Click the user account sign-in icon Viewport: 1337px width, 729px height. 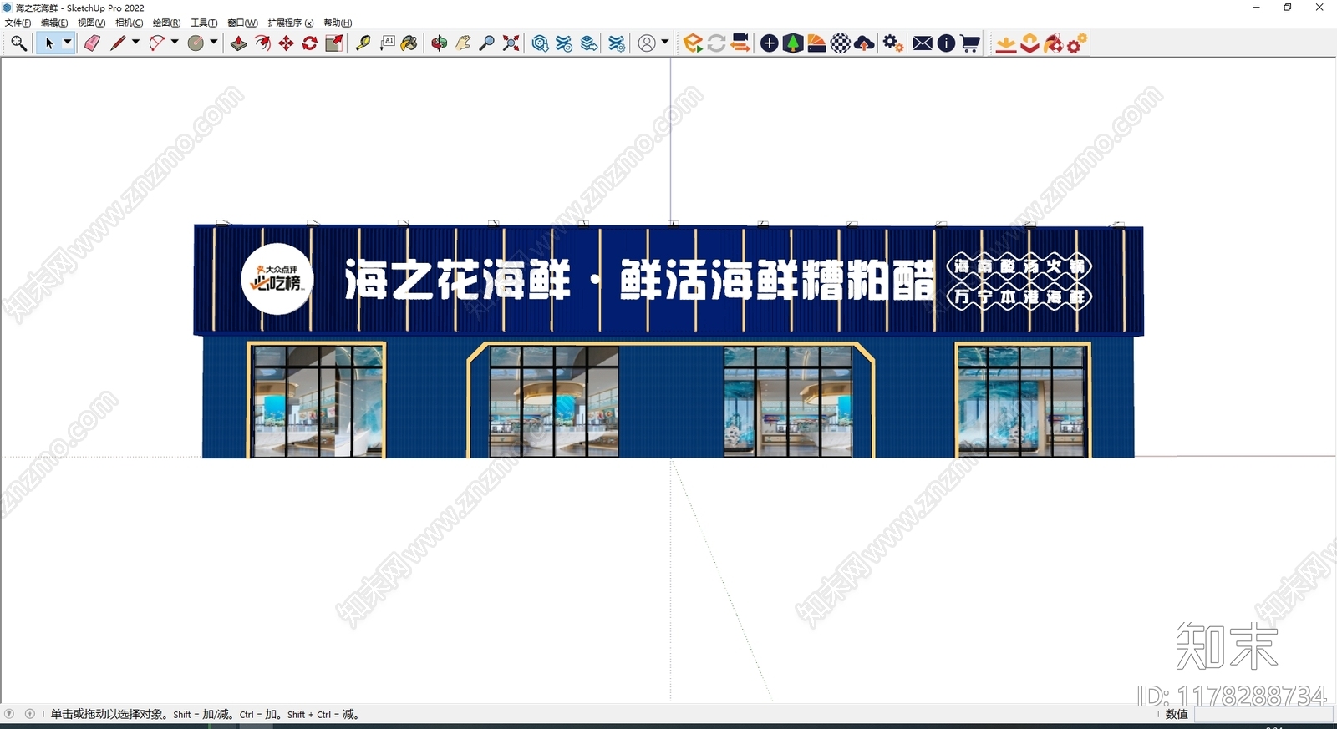coord(647,43)
